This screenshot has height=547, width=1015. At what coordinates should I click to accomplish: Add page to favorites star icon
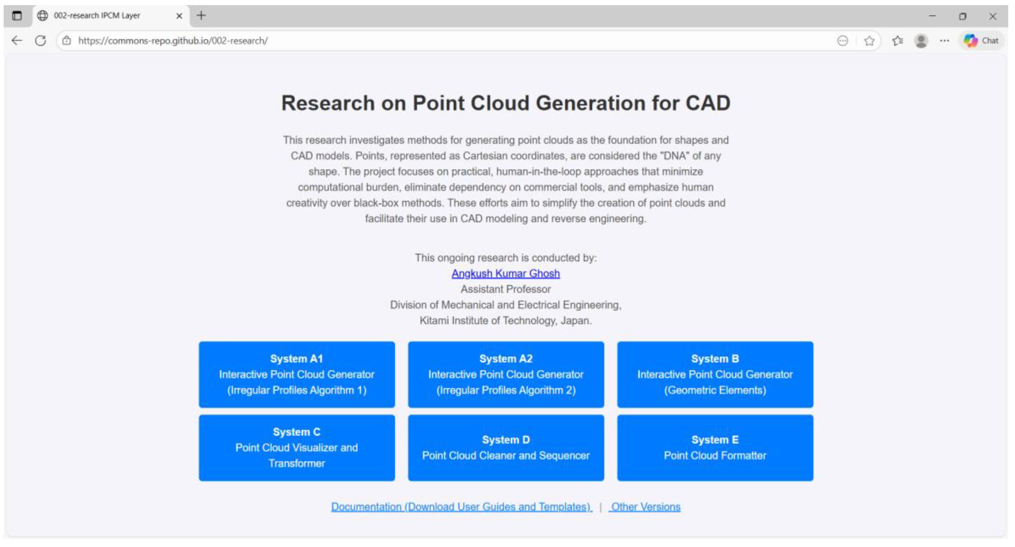869,41
